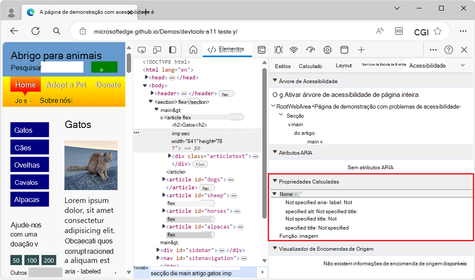Open the Sources bug icon tool
Viewport: 475px width, 280px height.
tap(278, 50)
